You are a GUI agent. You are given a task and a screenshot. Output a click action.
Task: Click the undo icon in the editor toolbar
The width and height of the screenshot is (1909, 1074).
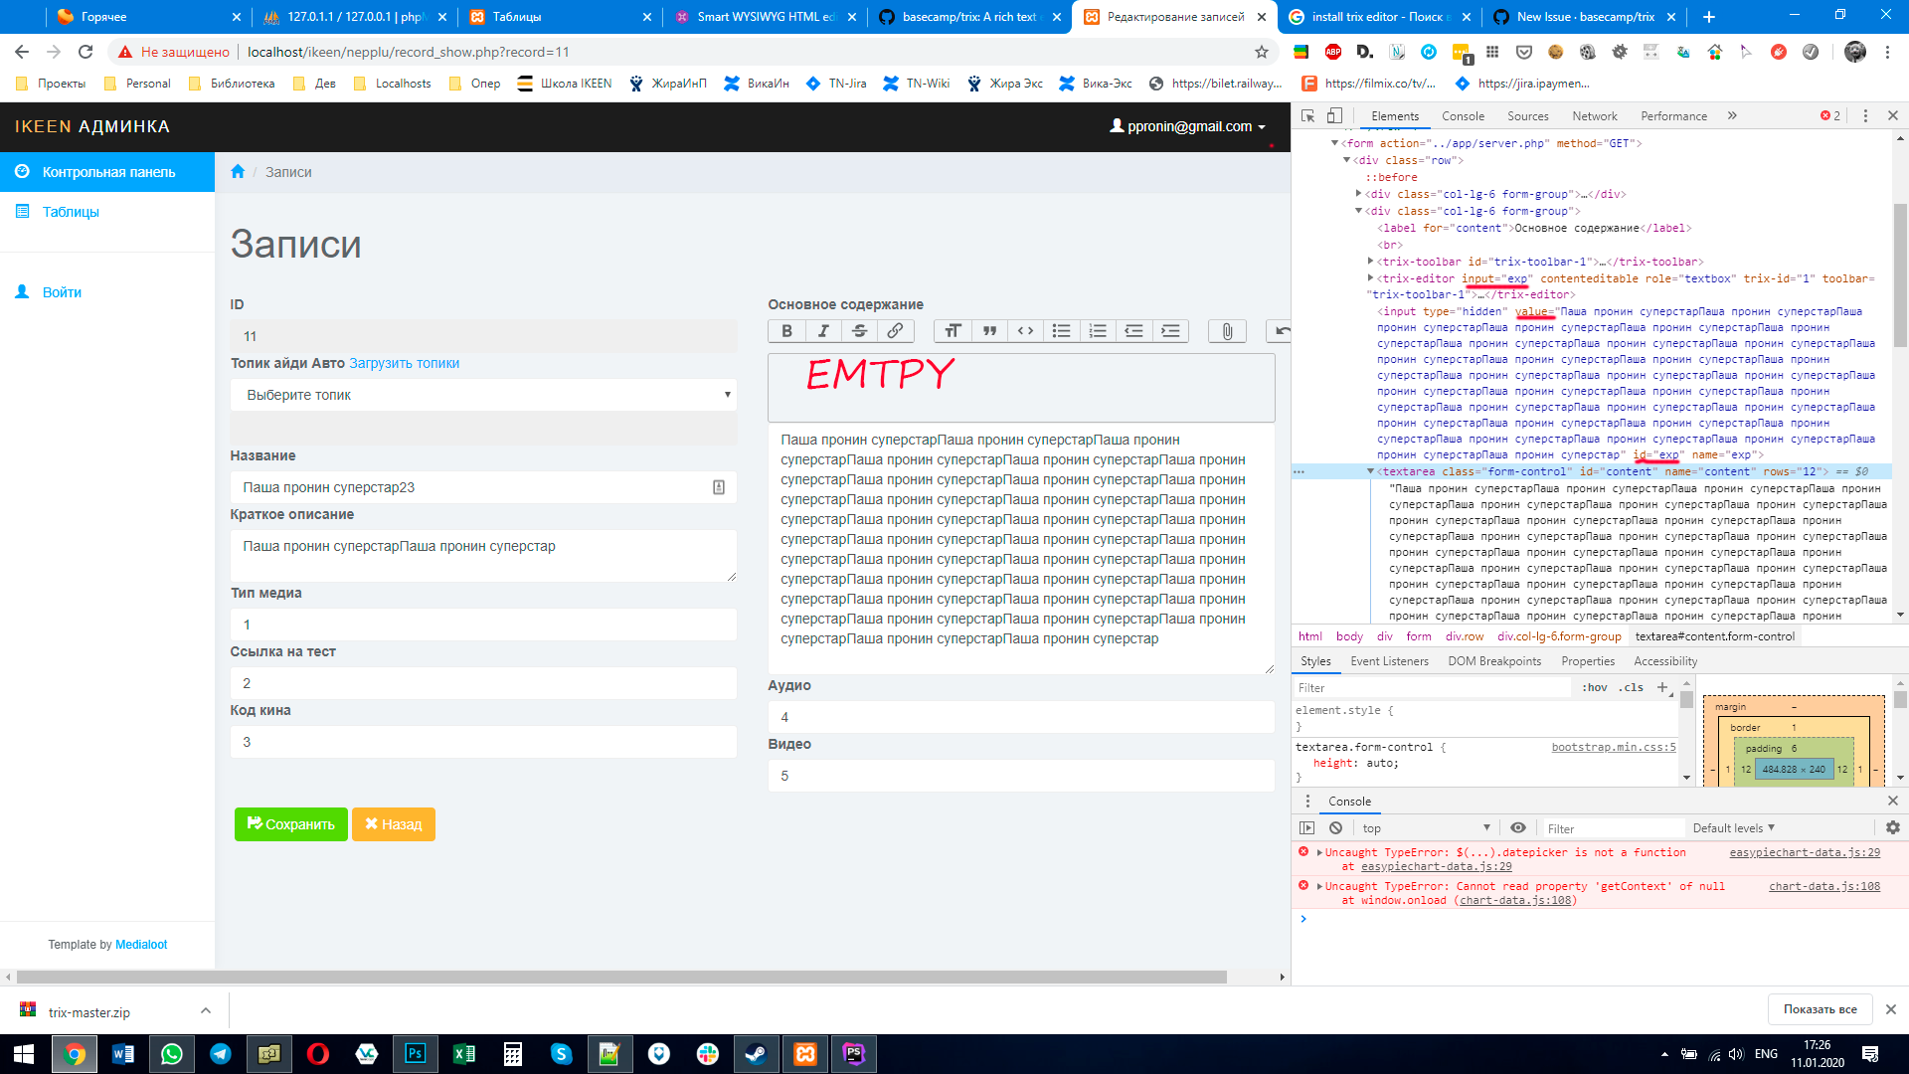pyautogui.click(x=1281, y=331)
